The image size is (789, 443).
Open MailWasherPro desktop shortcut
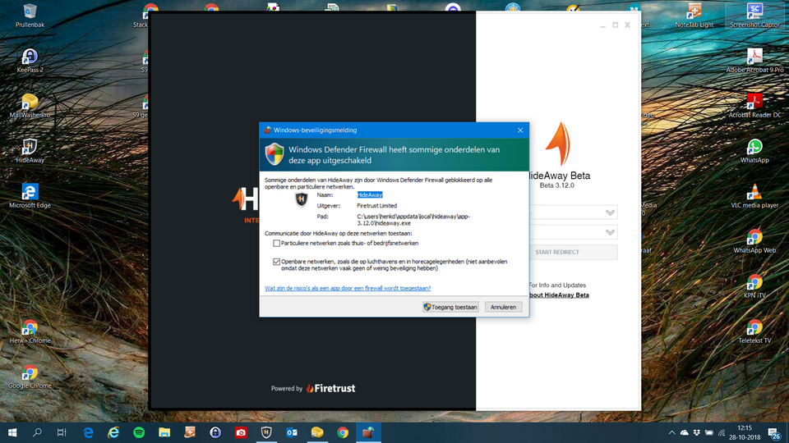click(30, 106)
